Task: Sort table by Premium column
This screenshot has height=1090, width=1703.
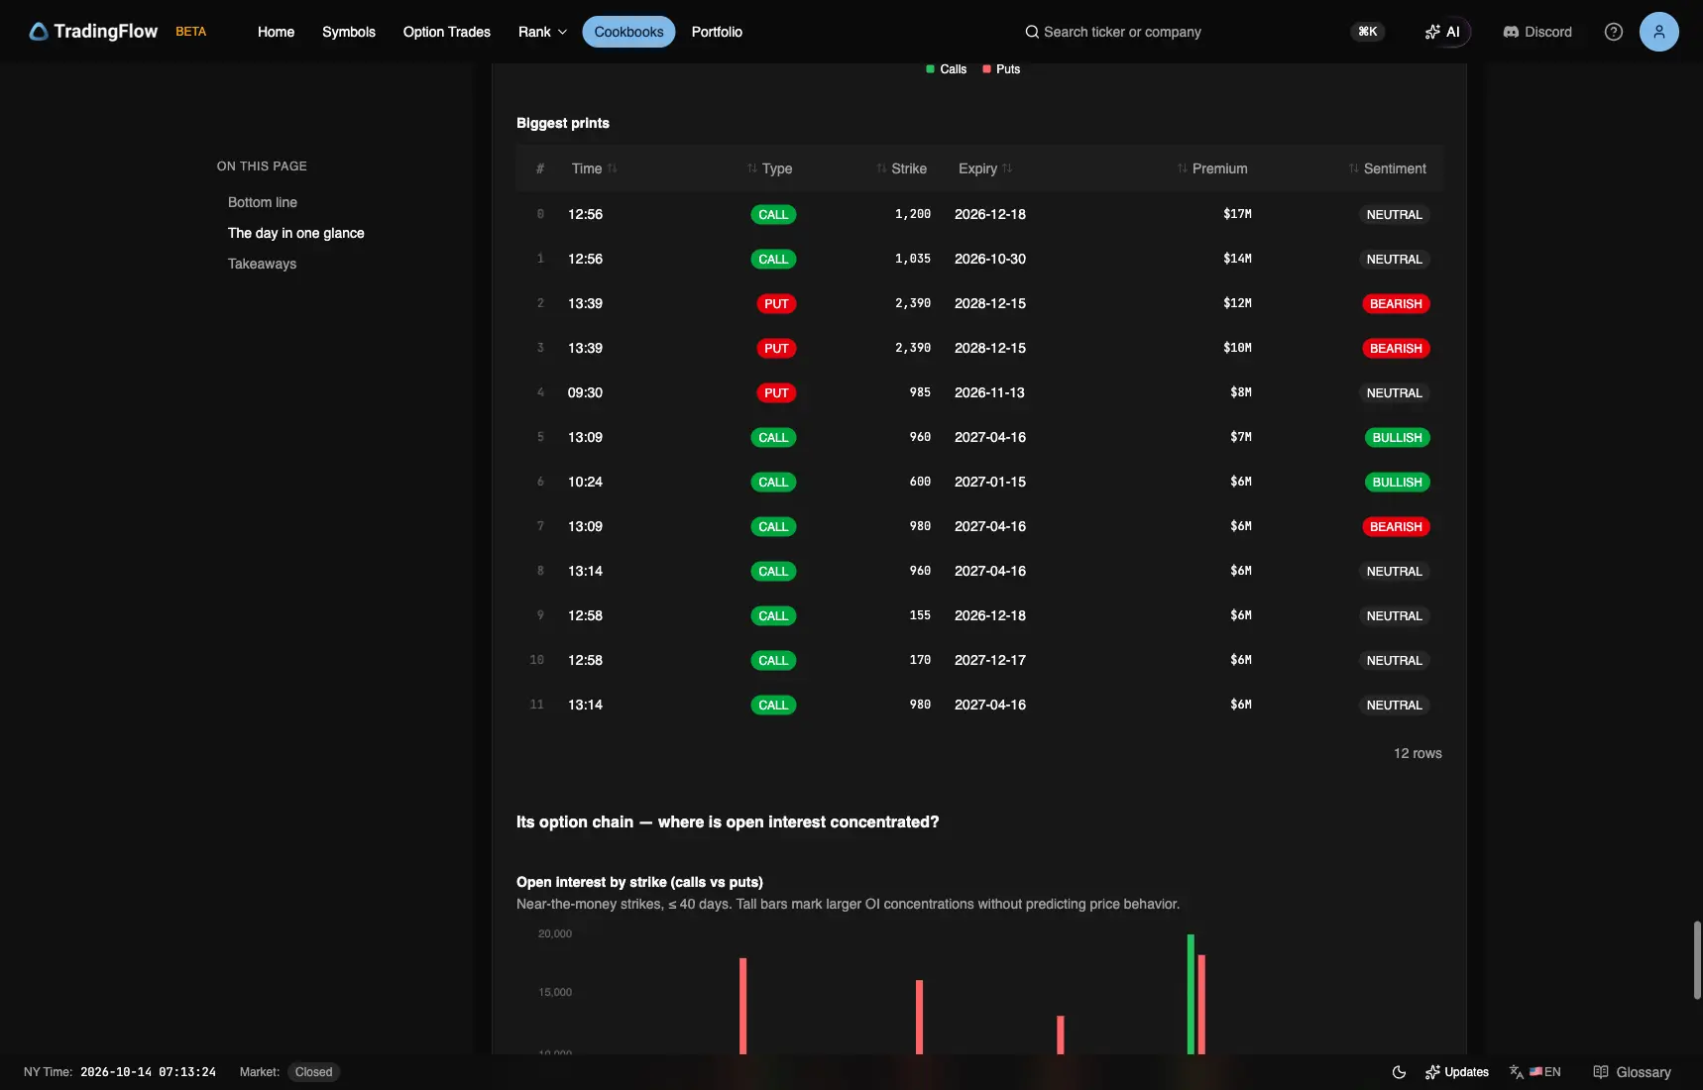Action: point(1212,168)
